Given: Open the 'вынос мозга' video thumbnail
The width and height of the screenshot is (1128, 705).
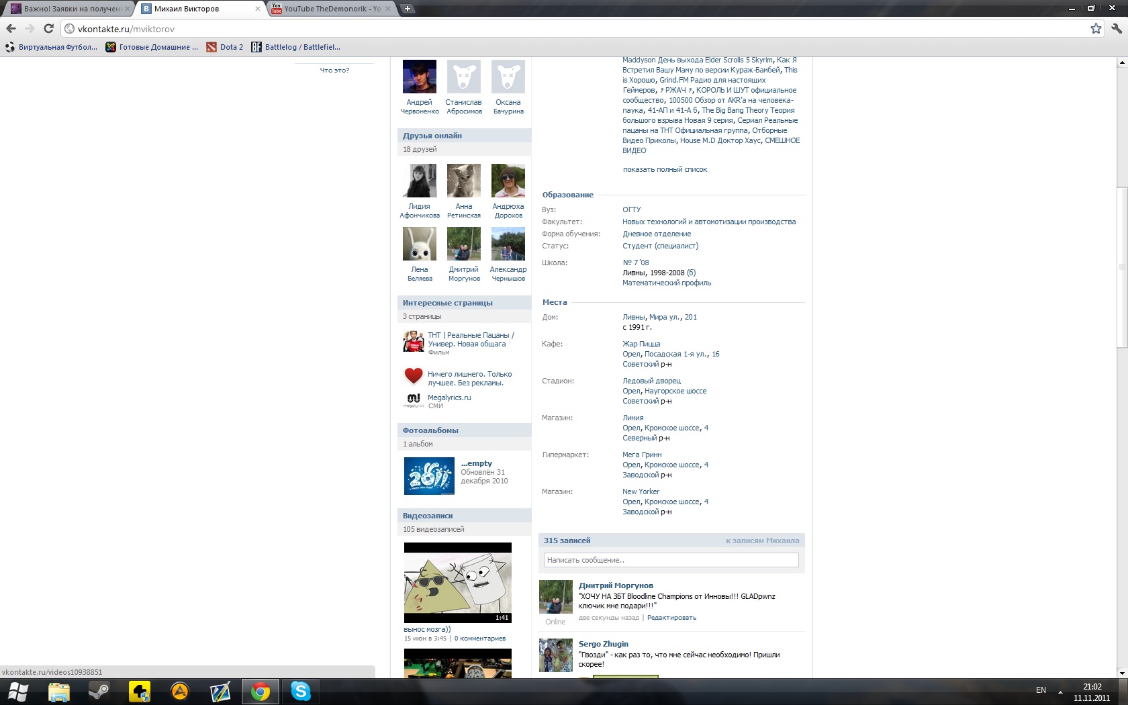Looking at the screenshot, I should (x=457, y=582).
